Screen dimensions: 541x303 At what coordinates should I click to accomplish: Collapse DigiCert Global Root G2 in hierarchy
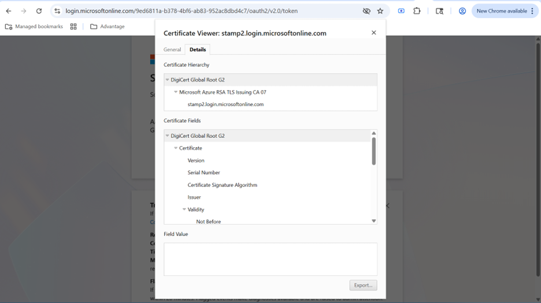point(168,80)
